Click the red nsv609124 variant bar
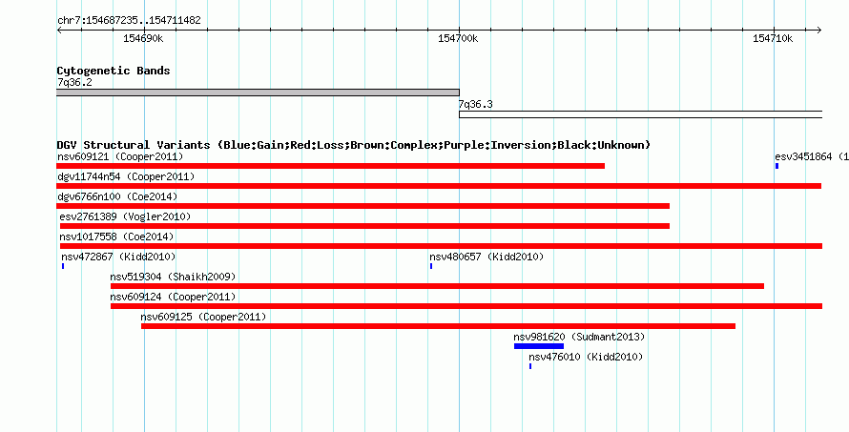The width and height of the screenshot is (849, 432). pos(466,306)
